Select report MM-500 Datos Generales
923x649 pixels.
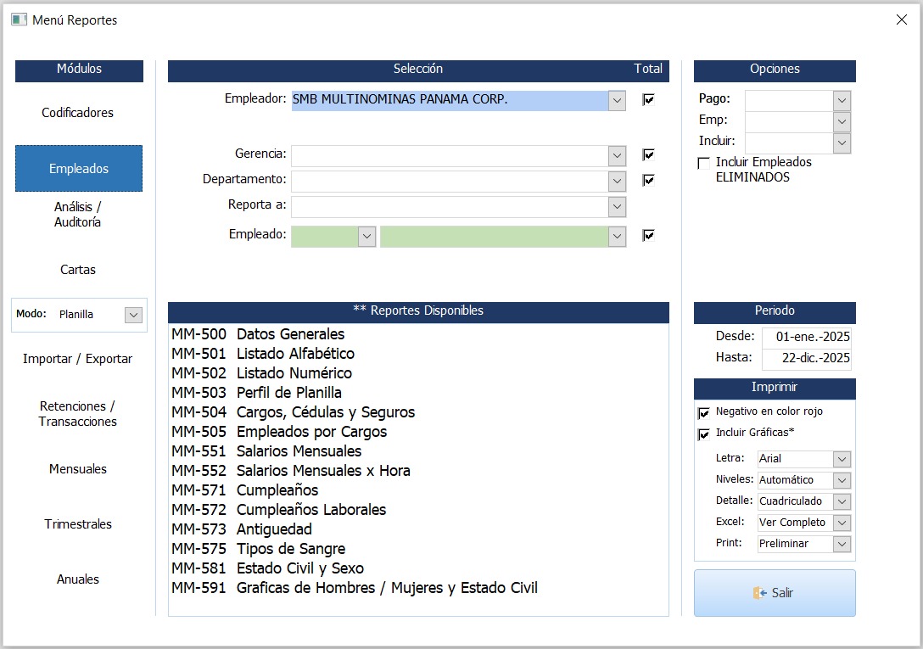258,334
